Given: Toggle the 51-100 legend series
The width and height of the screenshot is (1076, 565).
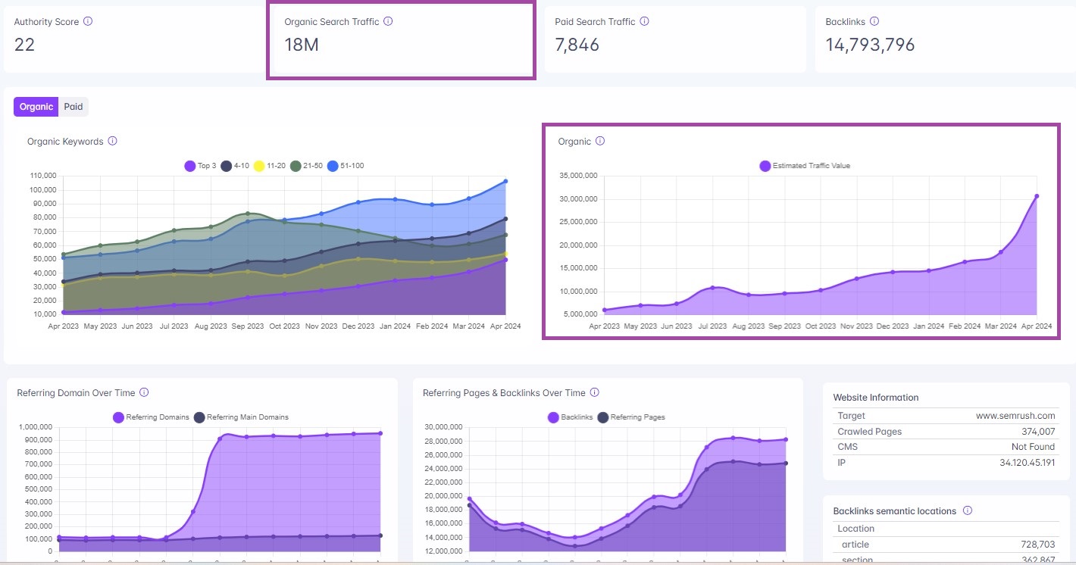Looking at the screenshot, I should pyautogui.click(x=346, y=166).
